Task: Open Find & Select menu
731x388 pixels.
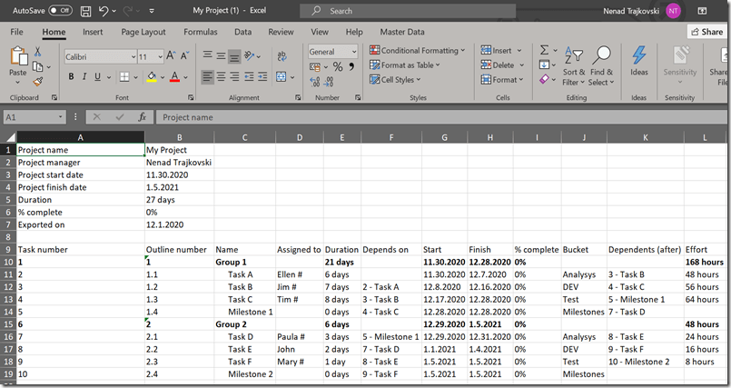Action: (601, 62)
